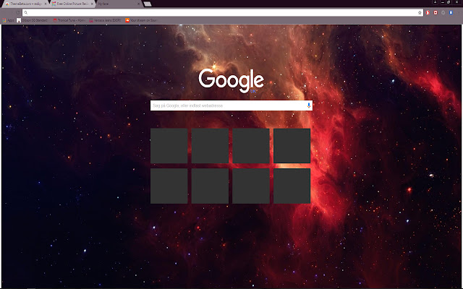Select the Ny fane tab

coord(118,4)
